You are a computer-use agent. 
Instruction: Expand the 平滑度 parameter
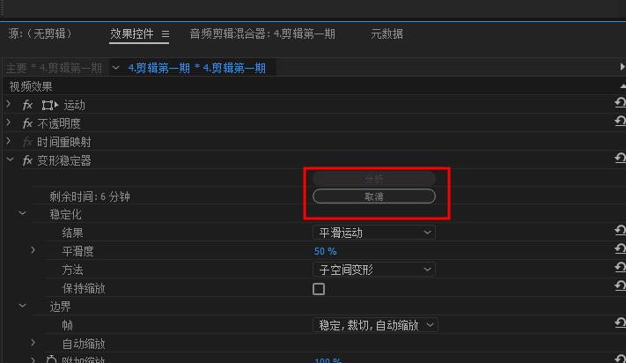coord(33,250)
